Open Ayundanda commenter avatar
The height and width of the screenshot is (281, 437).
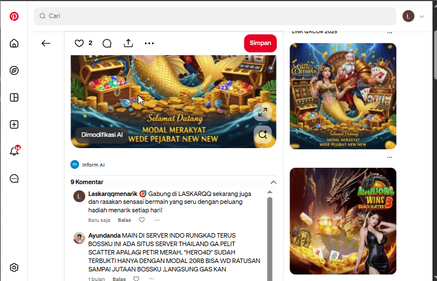(x=79, y=238)
